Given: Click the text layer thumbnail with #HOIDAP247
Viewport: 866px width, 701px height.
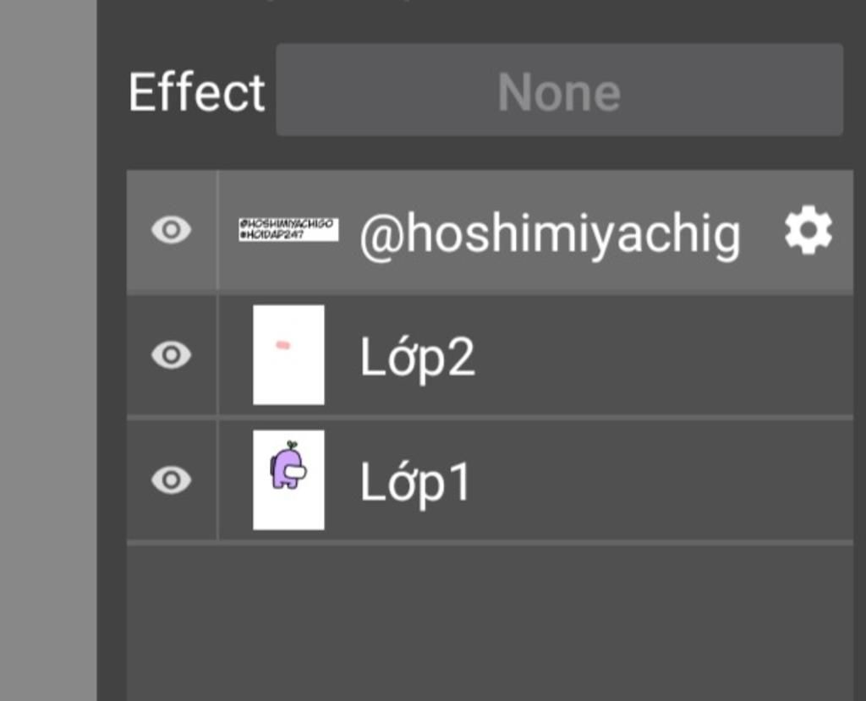Looking at the screenshot, I should click(288, 229).
